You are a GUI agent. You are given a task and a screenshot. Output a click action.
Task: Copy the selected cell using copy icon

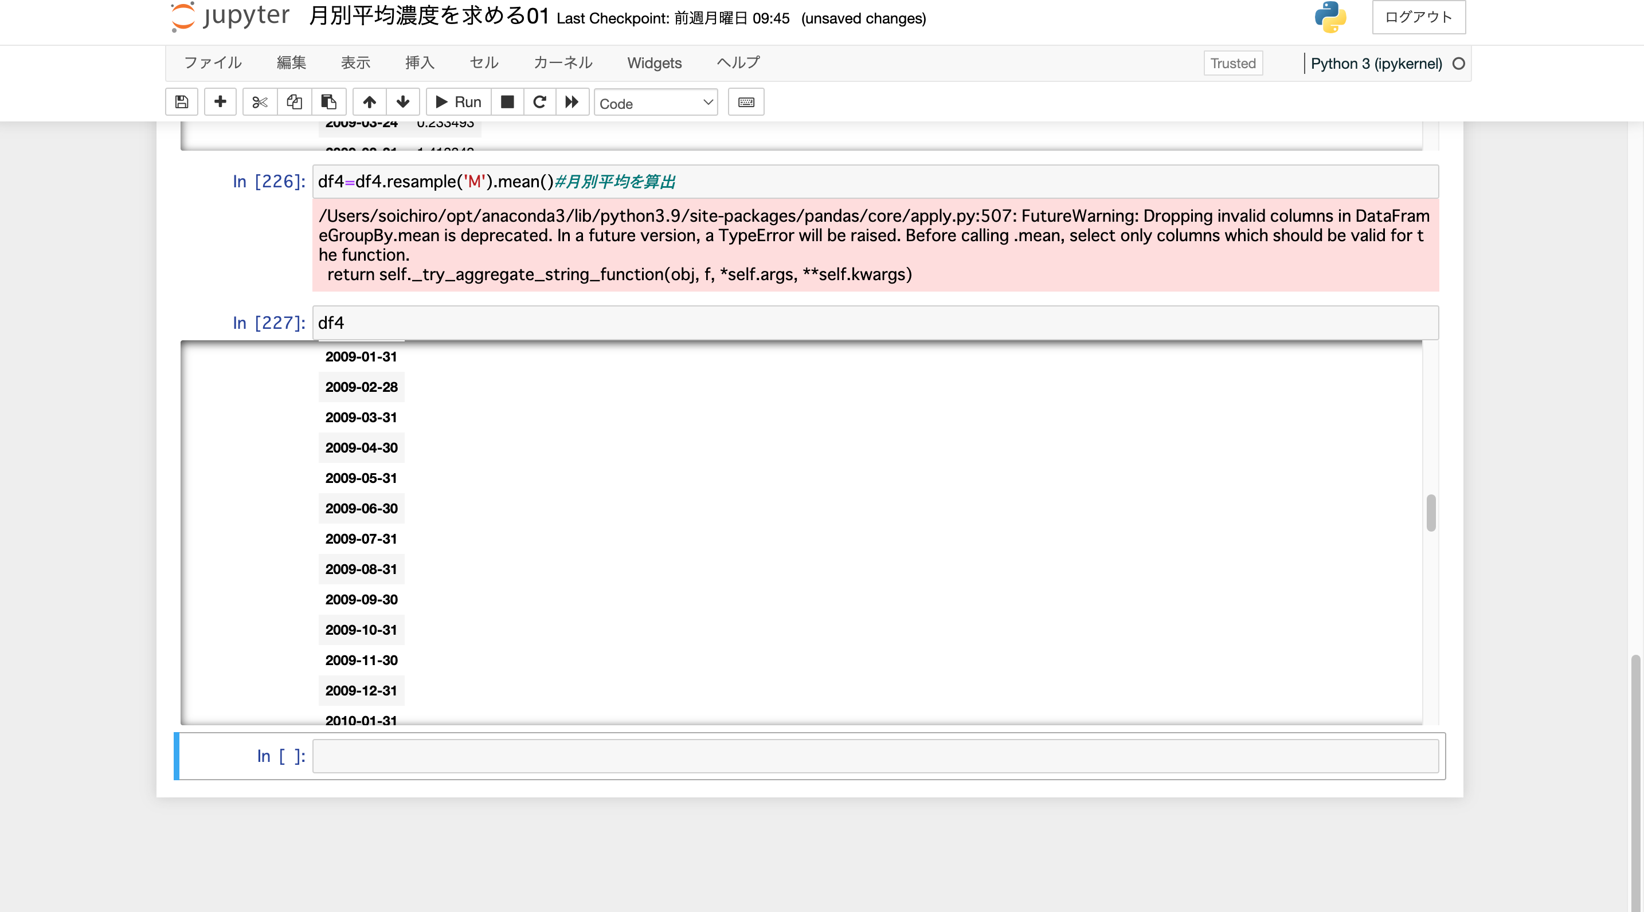(x=293, y=102)
